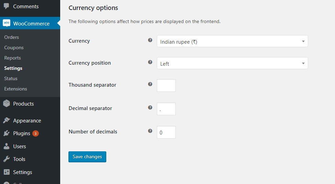Open the Coupons submenu item
Image resolution: width=335 pixels, height=184 pixels.
pos(14,47)
